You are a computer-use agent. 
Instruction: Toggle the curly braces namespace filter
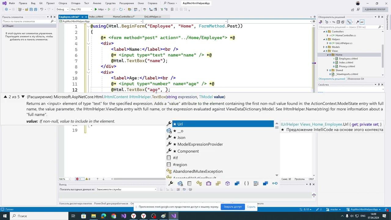point(246,183)
